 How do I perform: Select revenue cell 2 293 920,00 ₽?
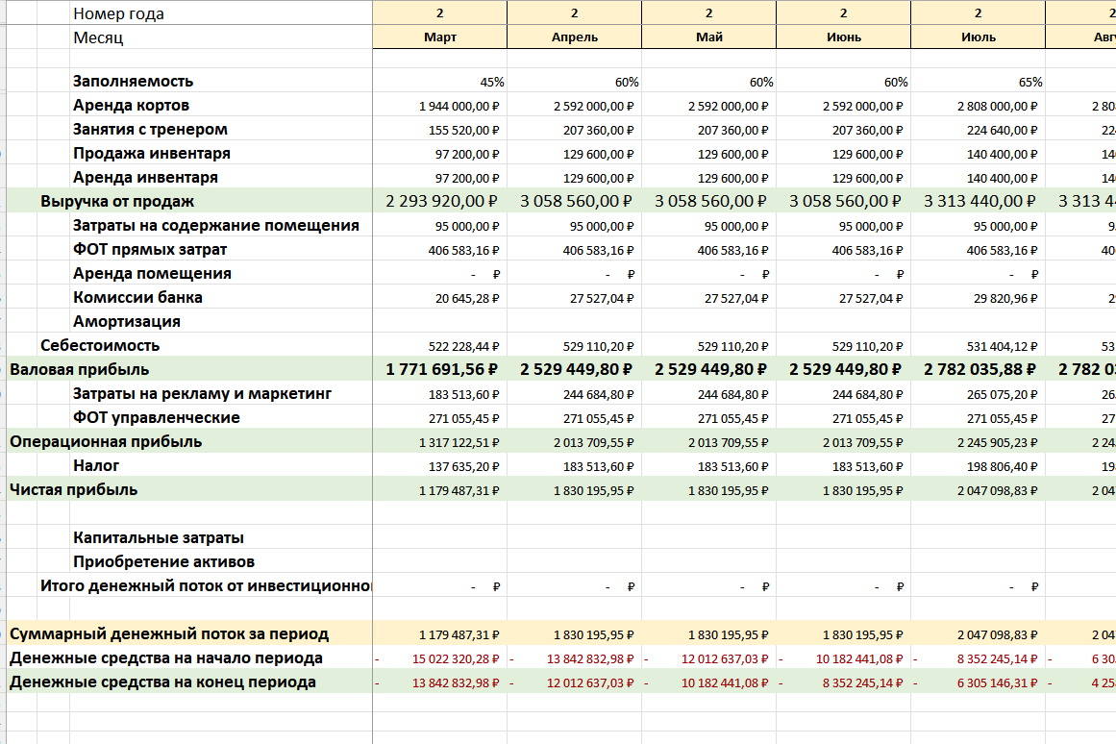tap(440, 202)
